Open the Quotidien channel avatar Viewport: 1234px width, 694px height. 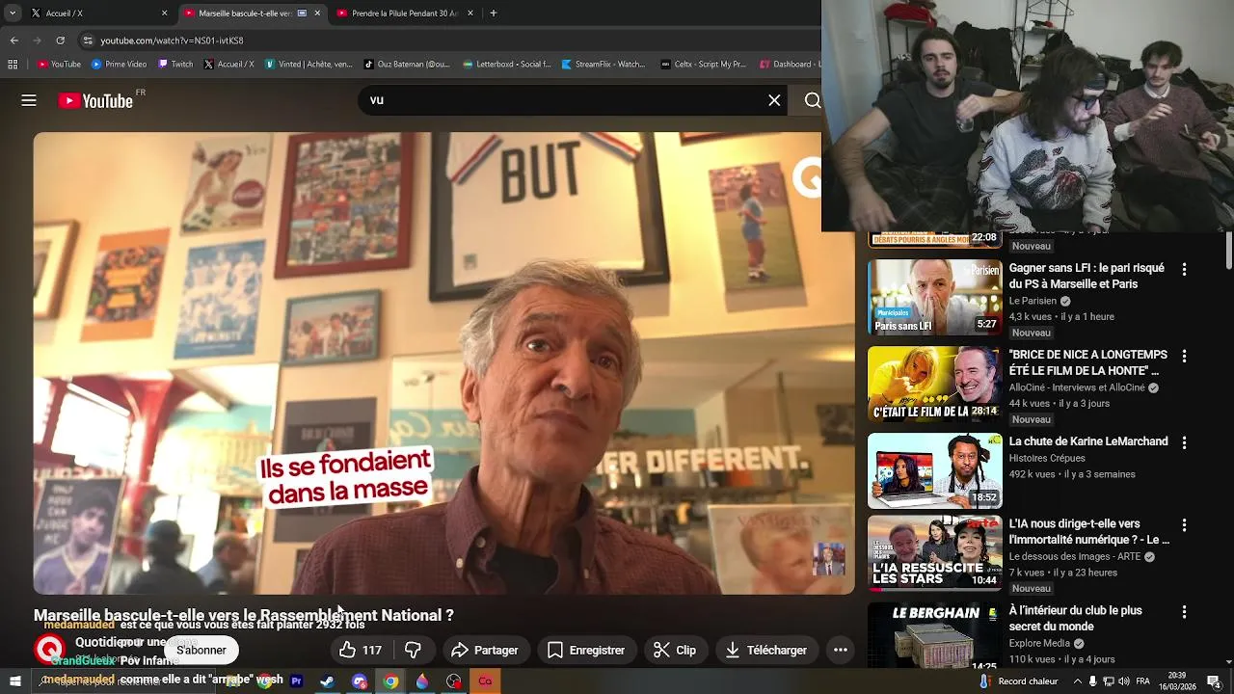50,650
